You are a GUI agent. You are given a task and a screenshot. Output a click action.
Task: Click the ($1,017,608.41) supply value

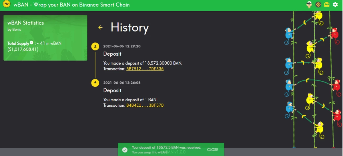23,49
